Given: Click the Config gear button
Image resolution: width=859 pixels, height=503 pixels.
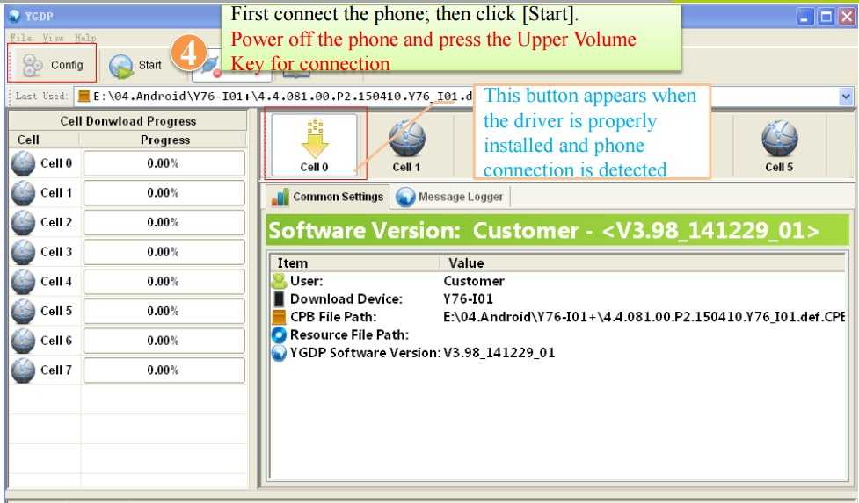Looking at the screenshot, I should point(53,65).
